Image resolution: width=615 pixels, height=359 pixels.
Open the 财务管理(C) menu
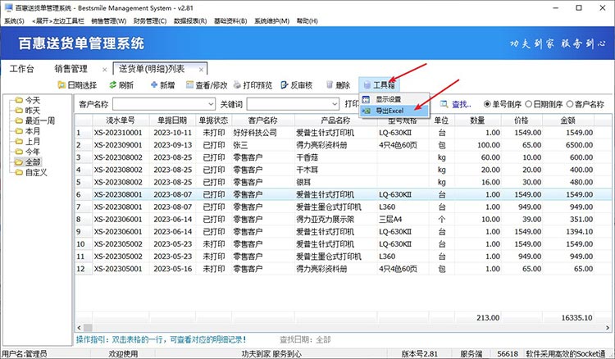point(150,20)
